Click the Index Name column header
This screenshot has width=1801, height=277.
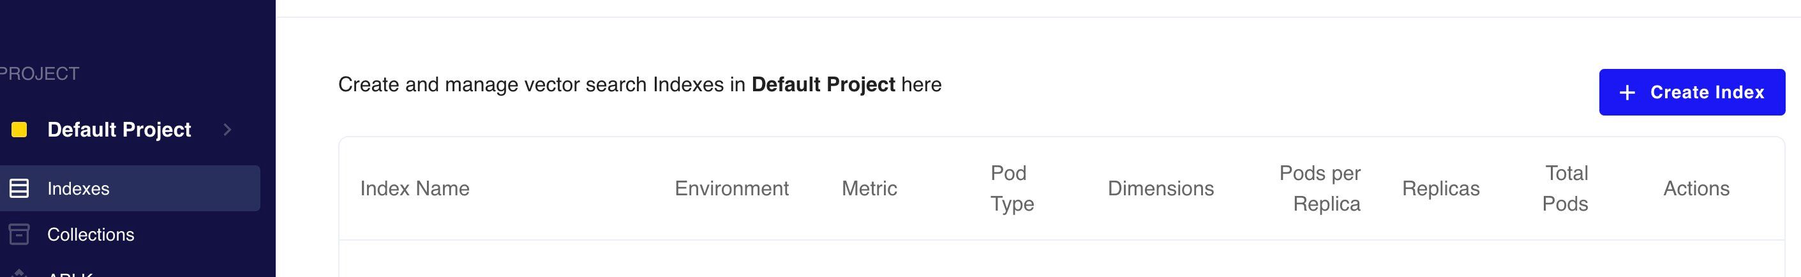(415, 188)
